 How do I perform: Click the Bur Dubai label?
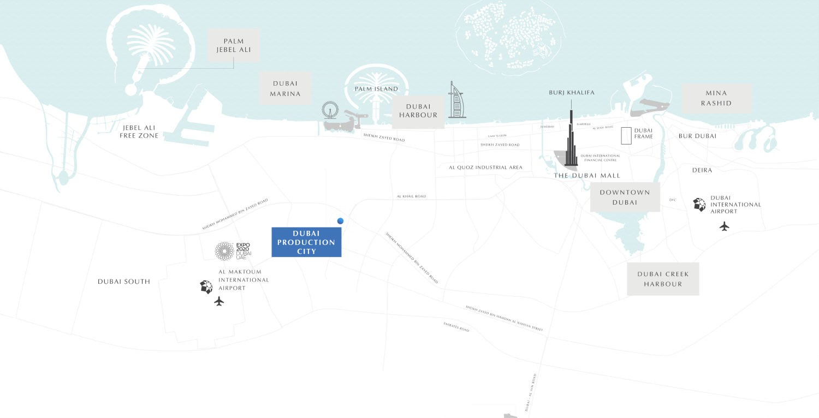click(697, 136)
